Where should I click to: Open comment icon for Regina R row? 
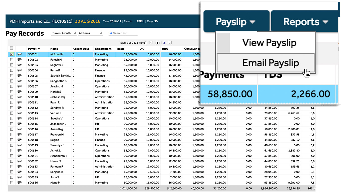click(x=19, y=140)
